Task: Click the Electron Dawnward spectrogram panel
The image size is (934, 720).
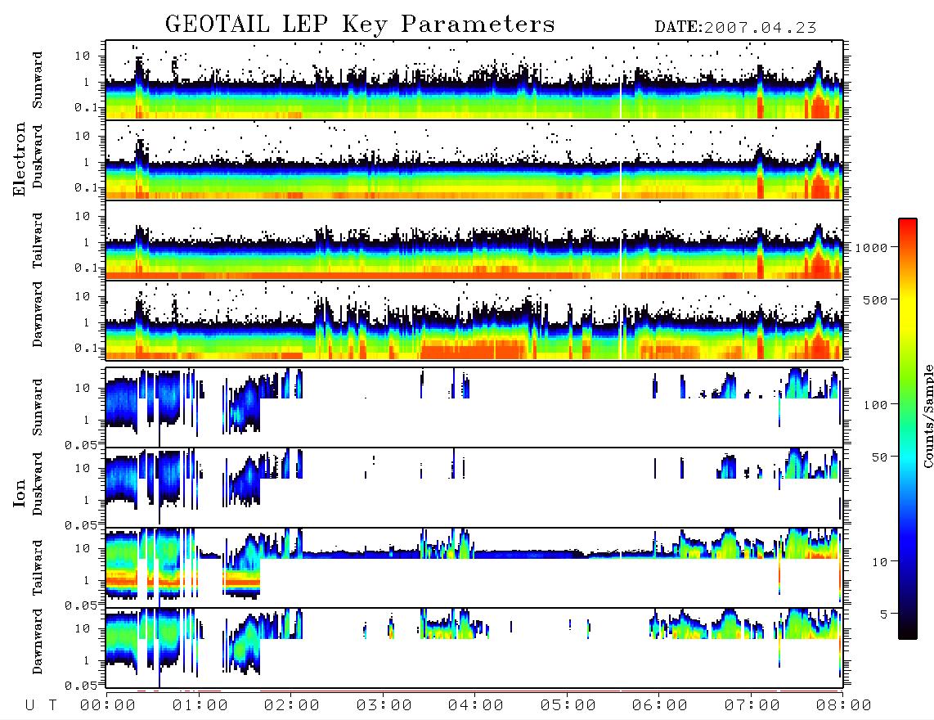Action: click(474, 320)
